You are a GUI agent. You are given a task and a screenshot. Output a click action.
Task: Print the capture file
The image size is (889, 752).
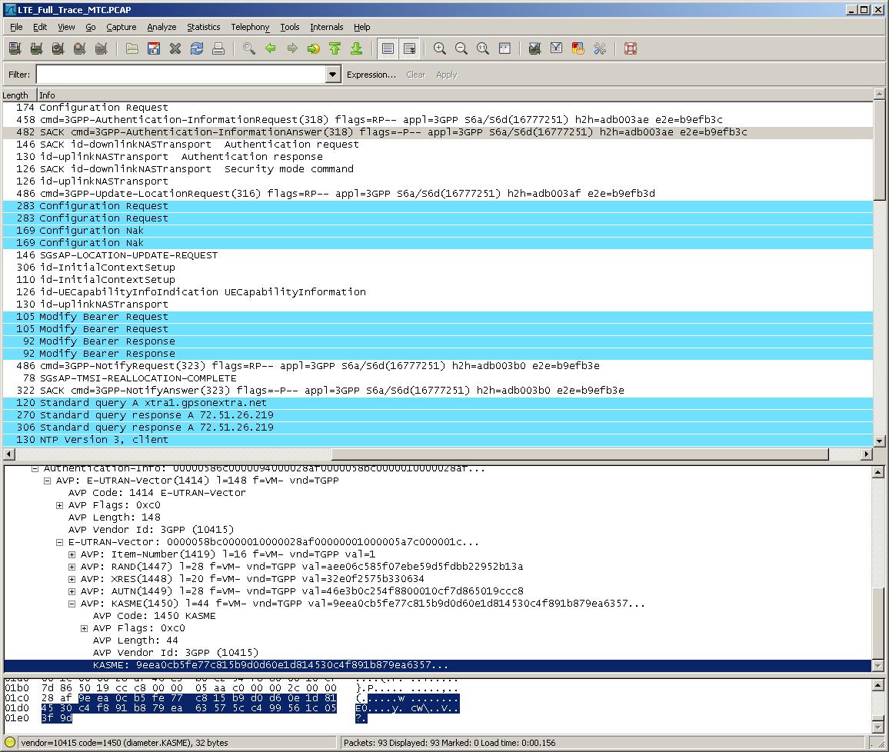tap(219, 48)
